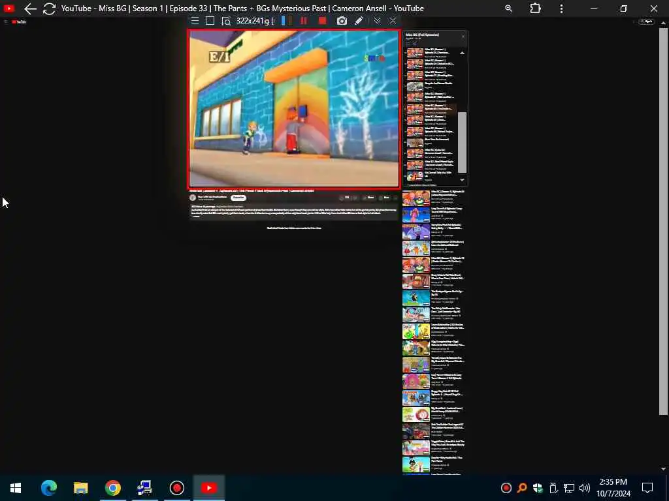The image size is (669, 501).
Task: Open the recorder toolbar hamburger menu
Action: click(195, 21)
